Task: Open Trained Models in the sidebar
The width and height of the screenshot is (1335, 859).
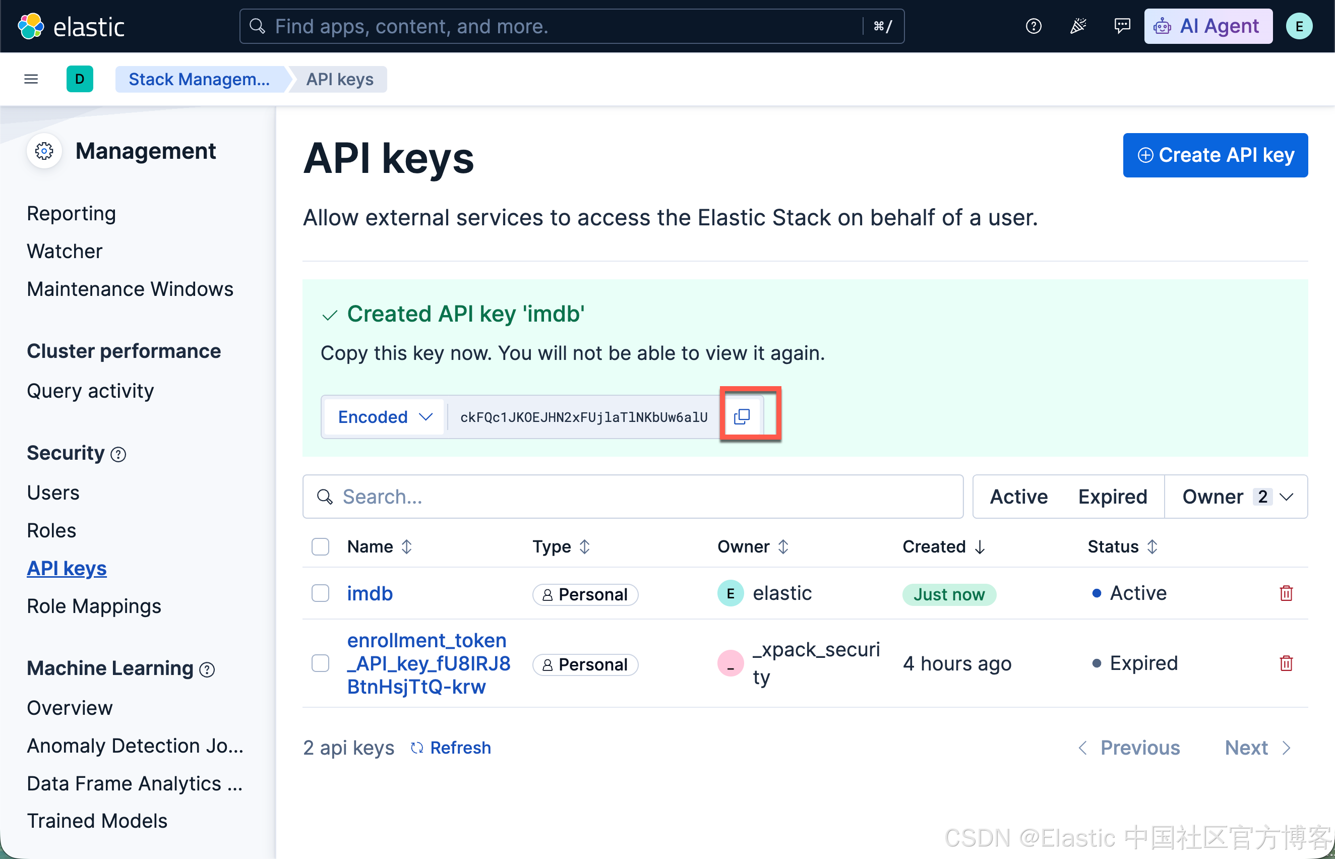Action: coord(97,822)
